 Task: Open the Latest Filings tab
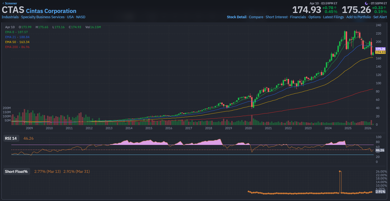pyautogui.click(x=334, y=17)
